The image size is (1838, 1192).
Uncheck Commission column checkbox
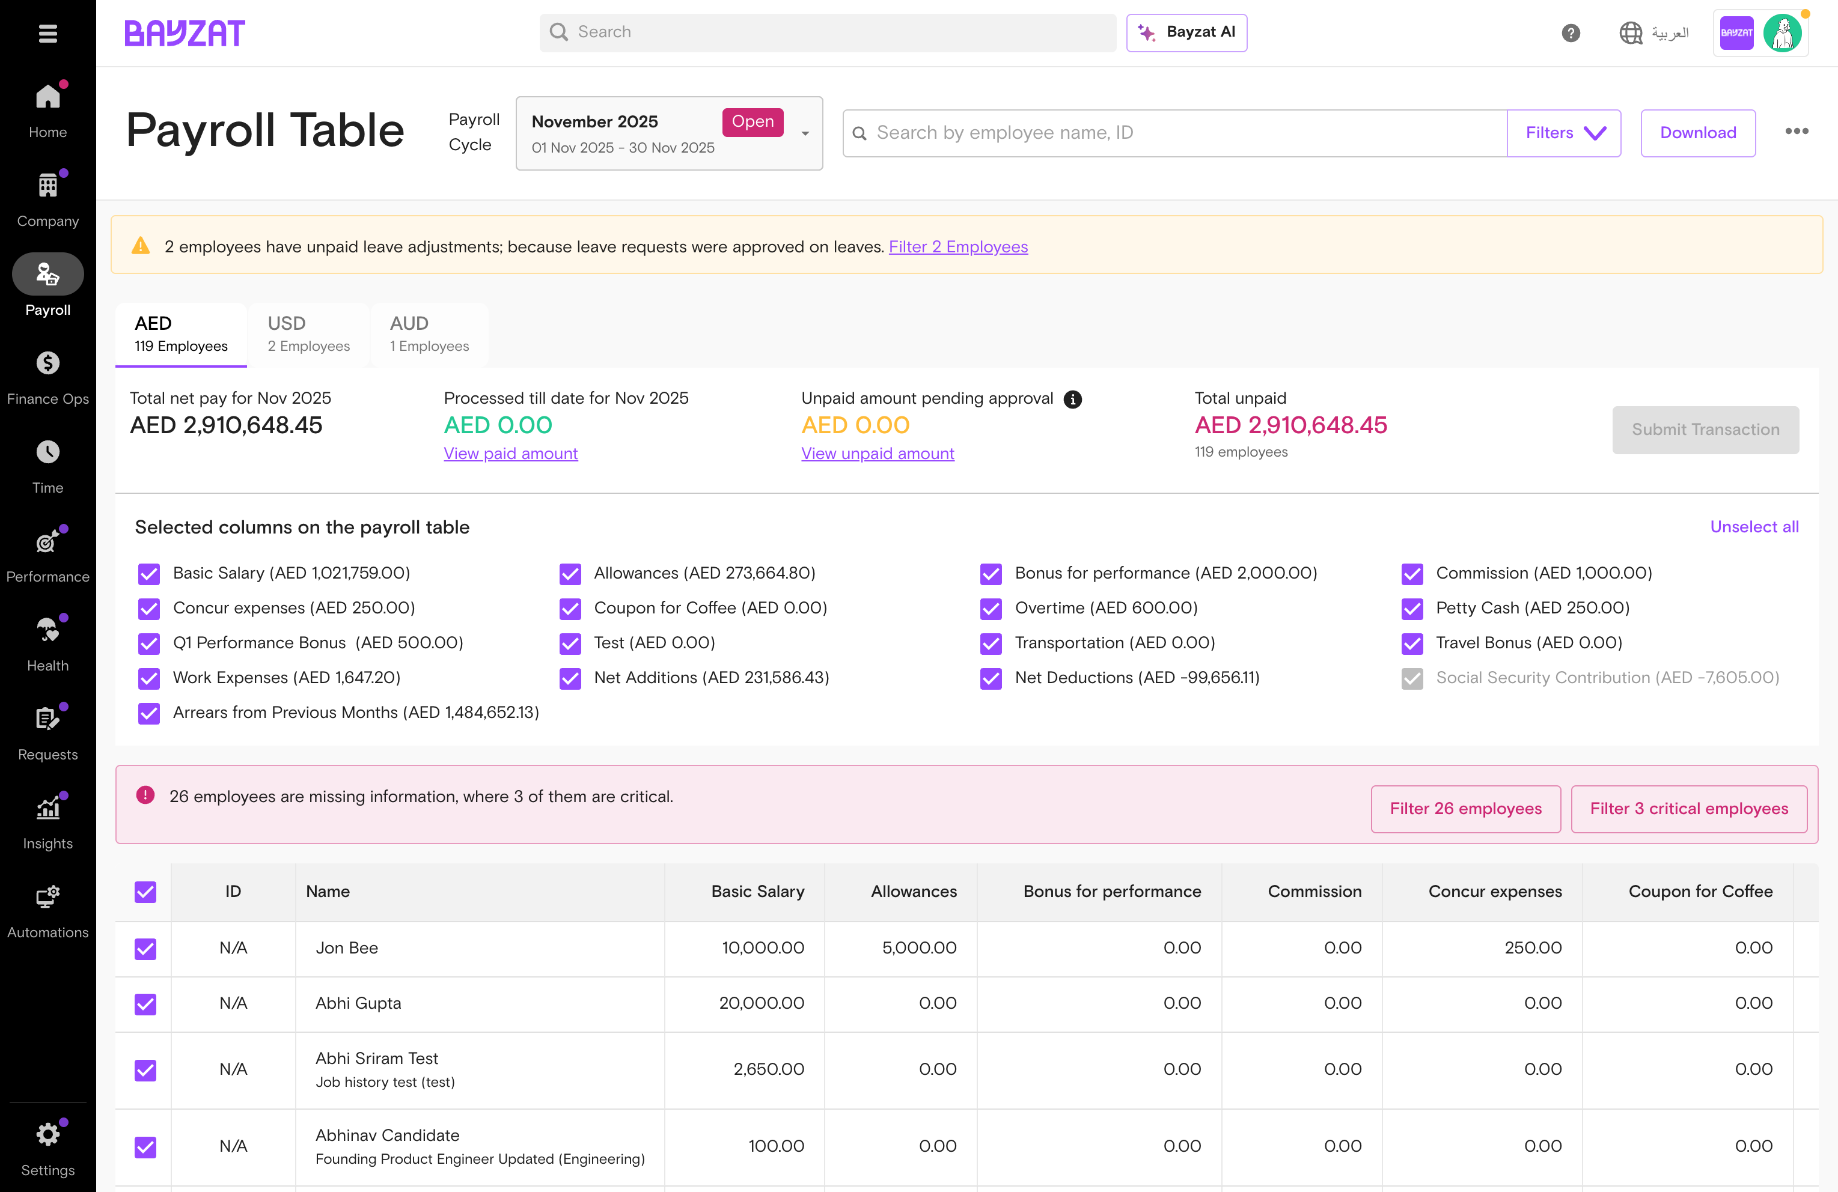coord(1412,574)
